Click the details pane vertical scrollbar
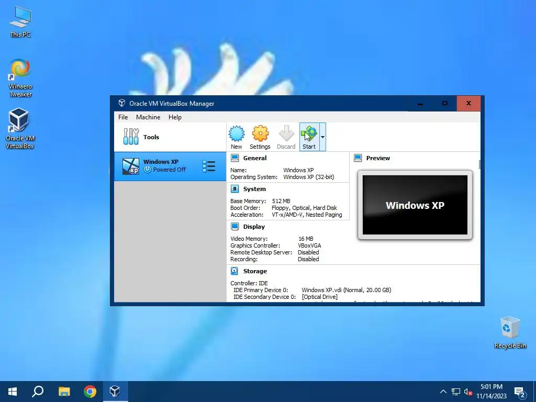Image resolution: width=536 pixels, height=402 pixels. [x=479, y=165]
